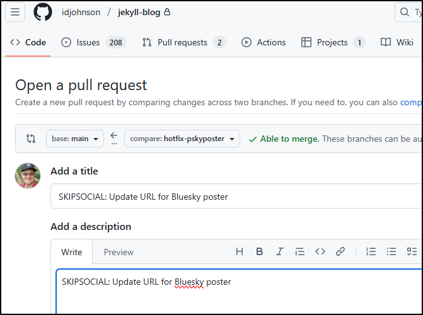Click the Heading formatting icon

tap(240, 251)
